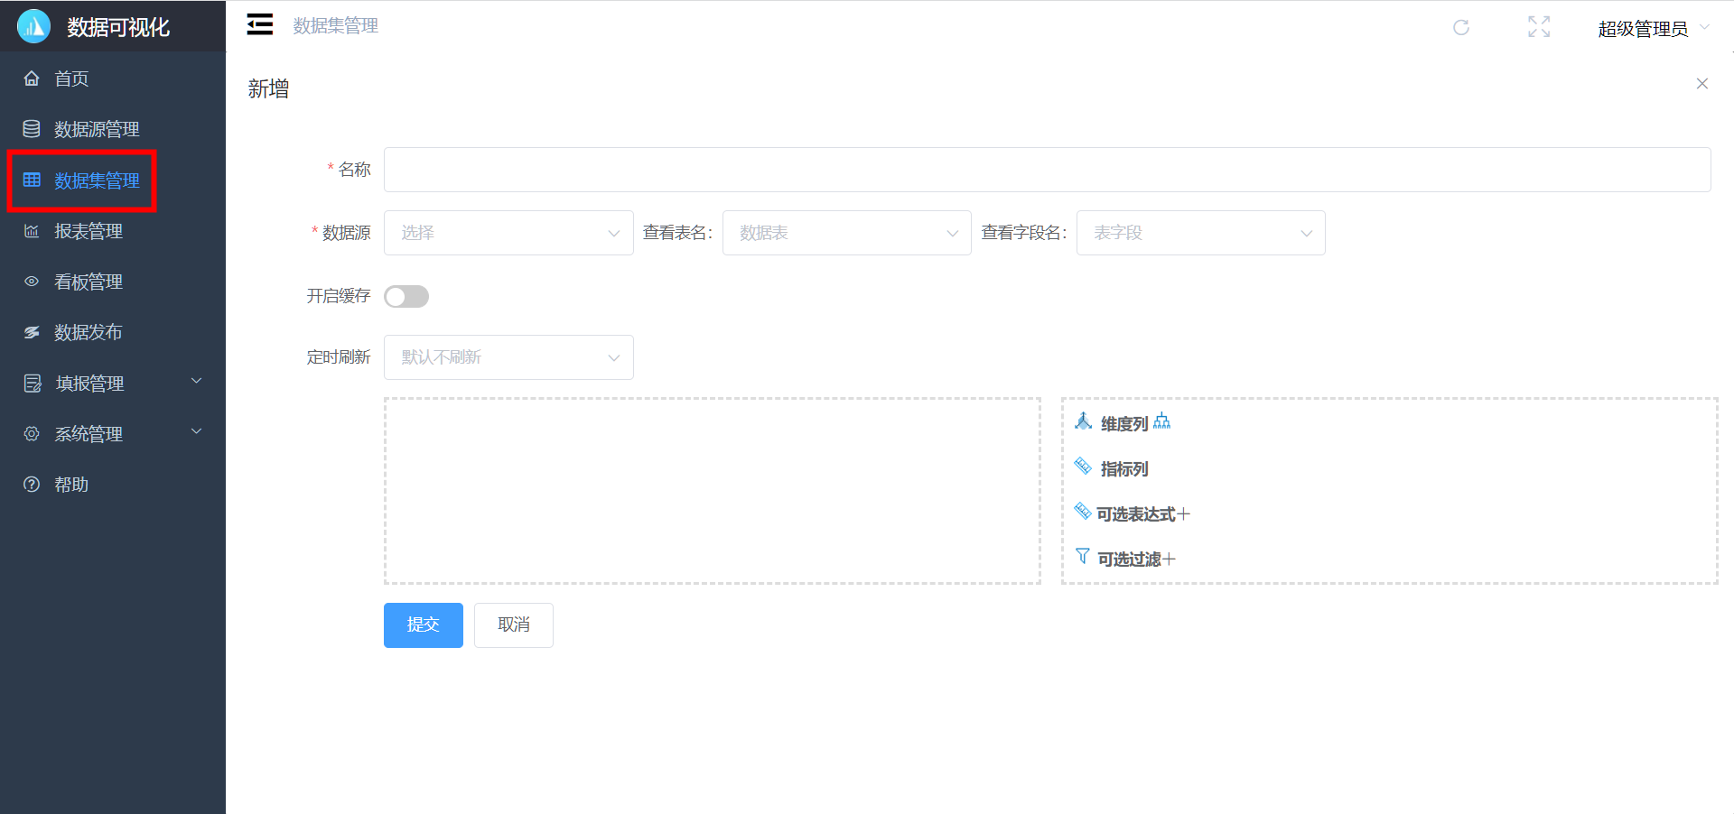Add filter via plus after 可选过滤

[x=1170, y=560]
